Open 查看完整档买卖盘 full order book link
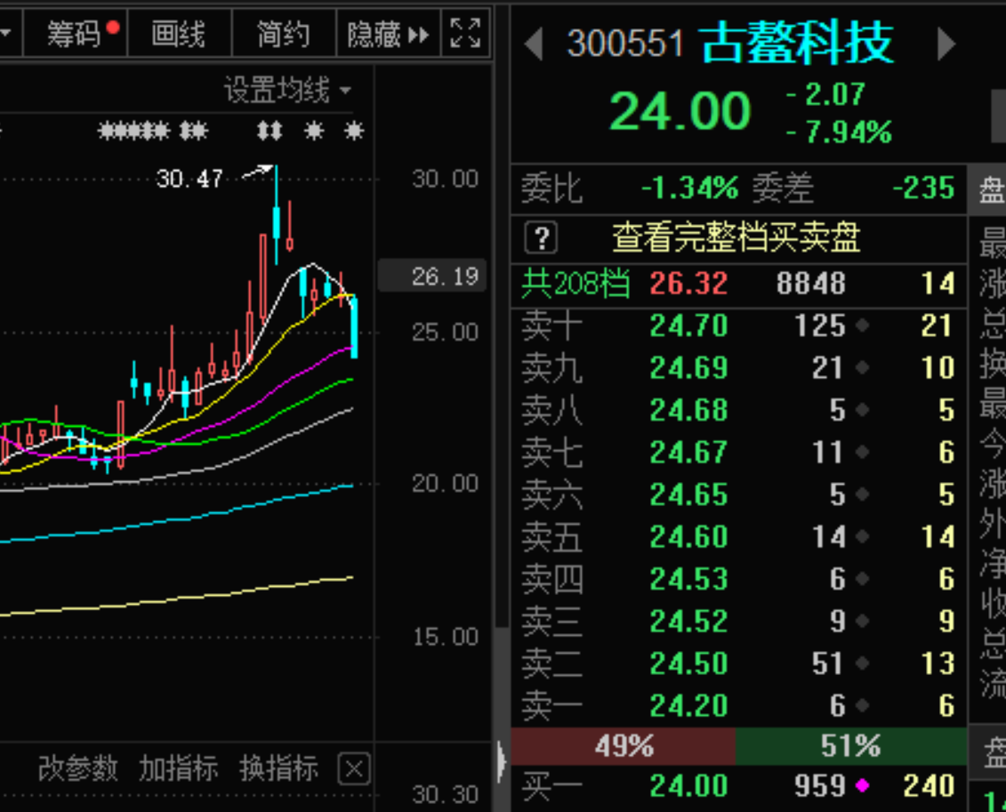 tap(736, 238)
